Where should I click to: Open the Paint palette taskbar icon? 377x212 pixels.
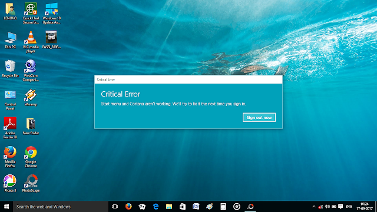tap(210, 207)
